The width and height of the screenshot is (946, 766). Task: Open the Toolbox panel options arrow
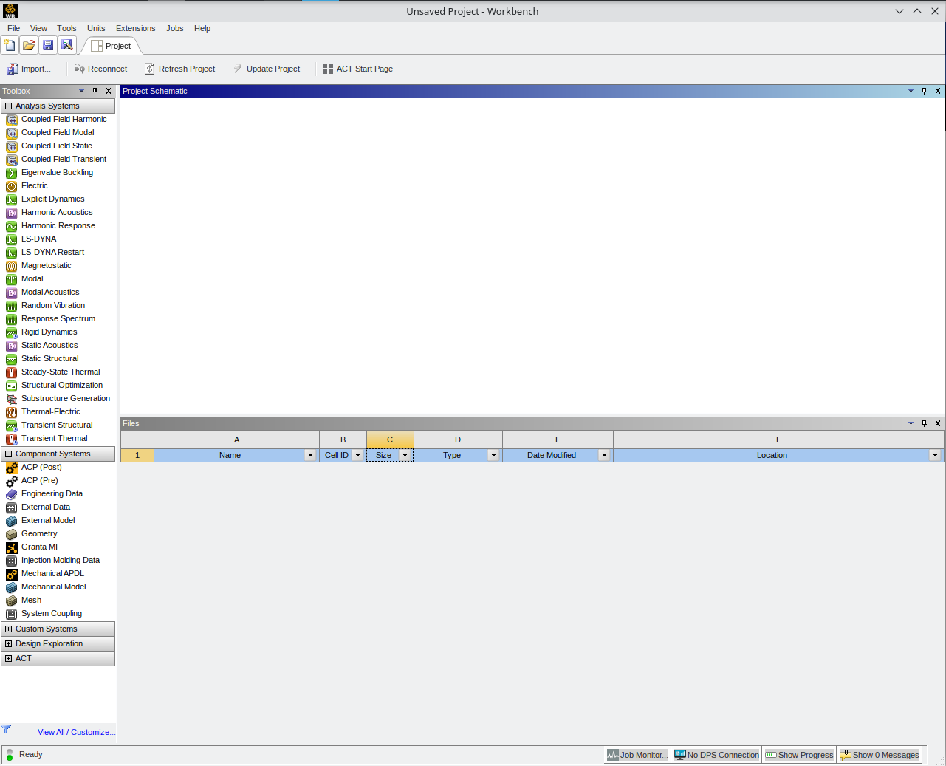coord(81,92)
